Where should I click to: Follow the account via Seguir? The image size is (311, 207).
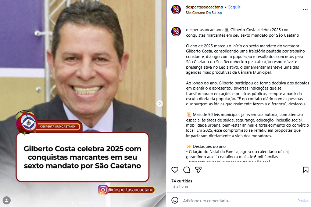click(x=234, y=7)
